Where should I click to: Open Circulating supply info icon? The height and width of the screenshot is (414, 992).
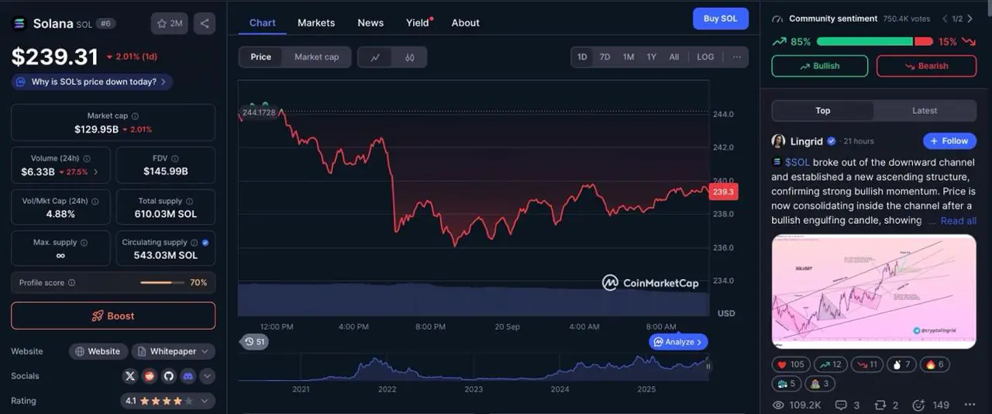195,243
